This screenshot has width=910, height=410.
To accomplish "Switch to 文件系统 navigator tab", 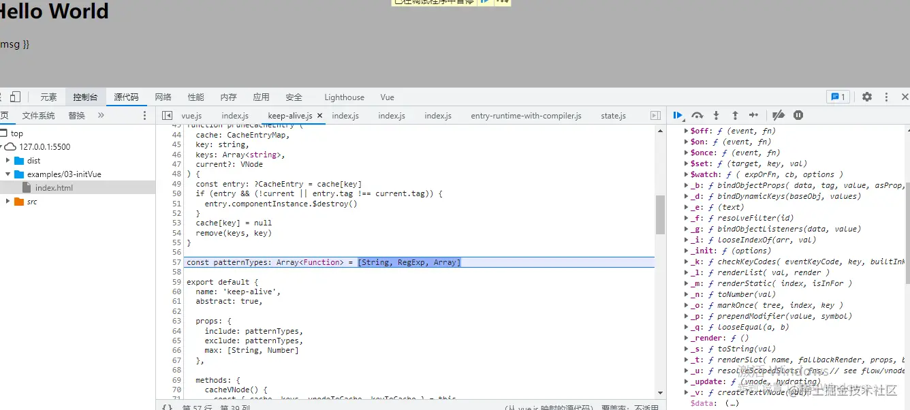I will coord(39,116).
